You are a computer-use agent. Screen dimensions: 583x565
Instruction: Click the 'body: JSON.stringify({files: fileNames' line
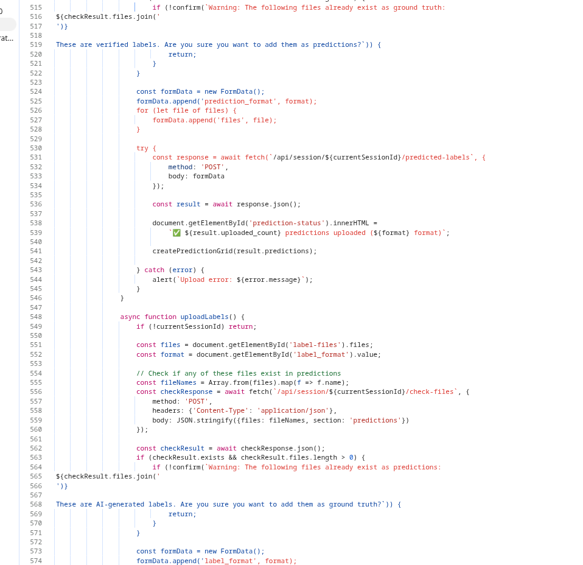281,420
